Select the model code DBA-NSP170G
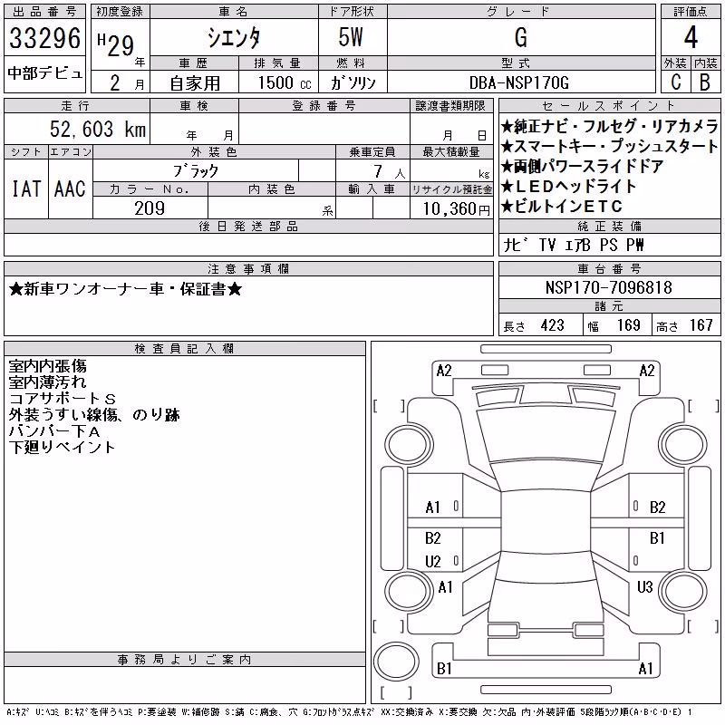Image resolution: width=725 pixels, height=725 pixels. pos(519,82)
